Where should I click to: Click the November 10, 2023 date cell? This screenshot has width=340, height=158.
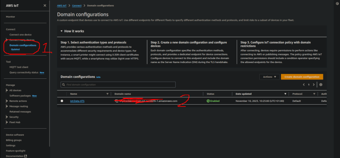pos(260,101)
